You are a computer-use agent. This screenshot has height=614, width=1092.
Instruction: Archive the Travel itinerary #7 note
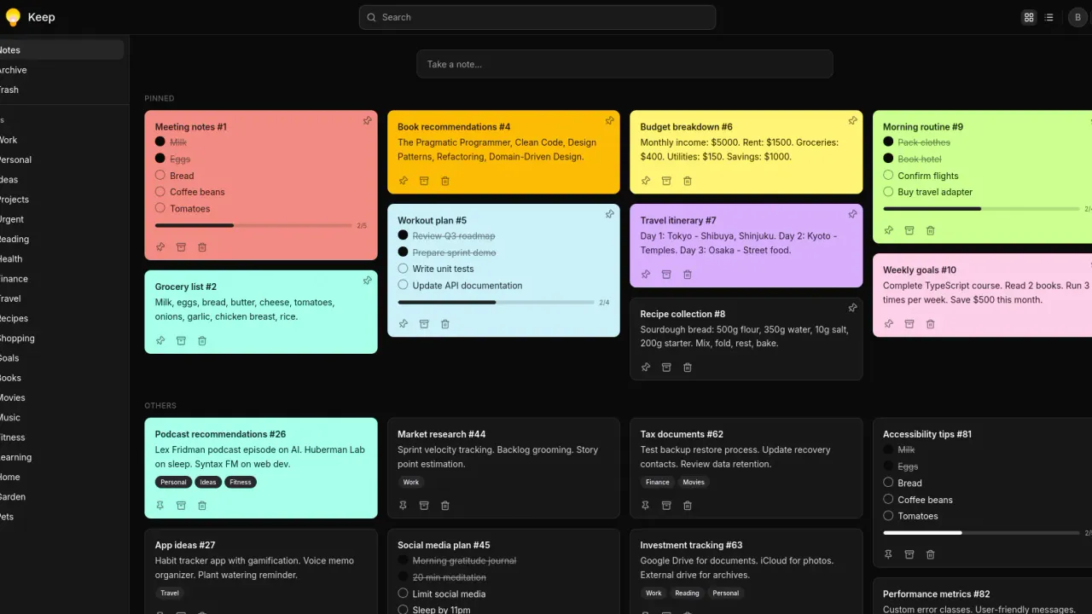(x=666, y=275)
